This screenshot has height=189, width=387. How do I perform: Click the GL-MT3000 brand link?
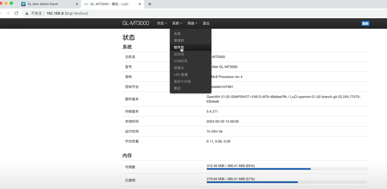136,23
